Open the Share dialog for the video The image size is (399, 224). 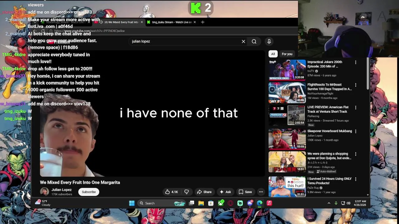click(x=204, y=192)
